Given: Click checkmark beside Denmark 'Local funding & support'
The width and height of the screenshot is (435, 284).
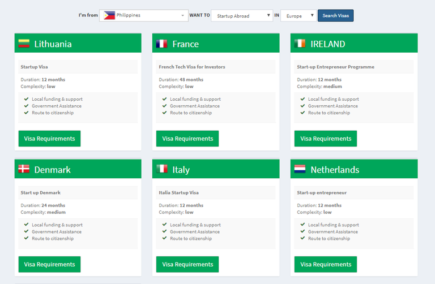Looking at the screenshot, I should 27,225.
